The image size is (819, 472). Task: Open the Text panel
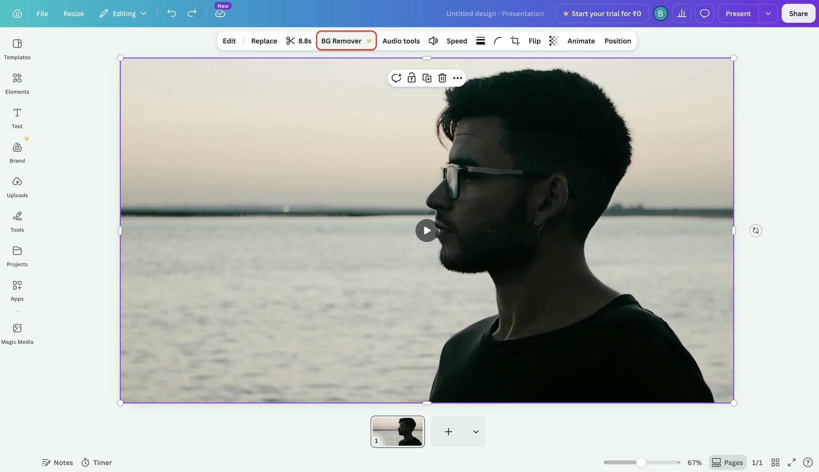click(x=17, y=119)
